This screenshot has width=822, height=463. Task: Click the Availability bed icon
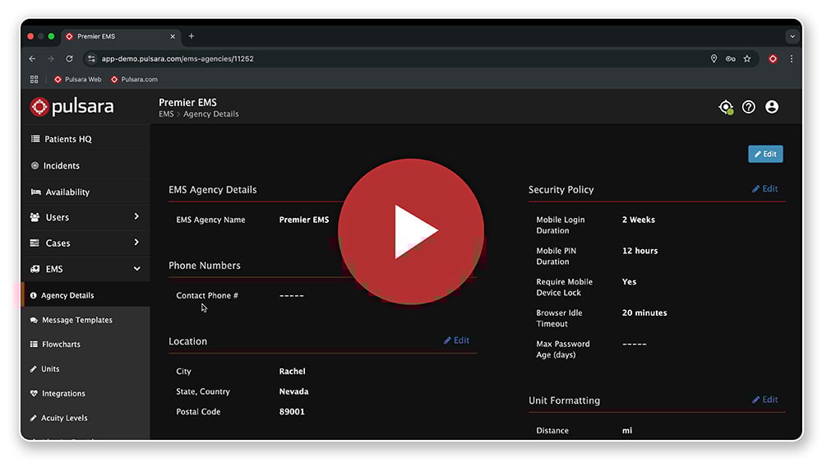coord(35,192)
